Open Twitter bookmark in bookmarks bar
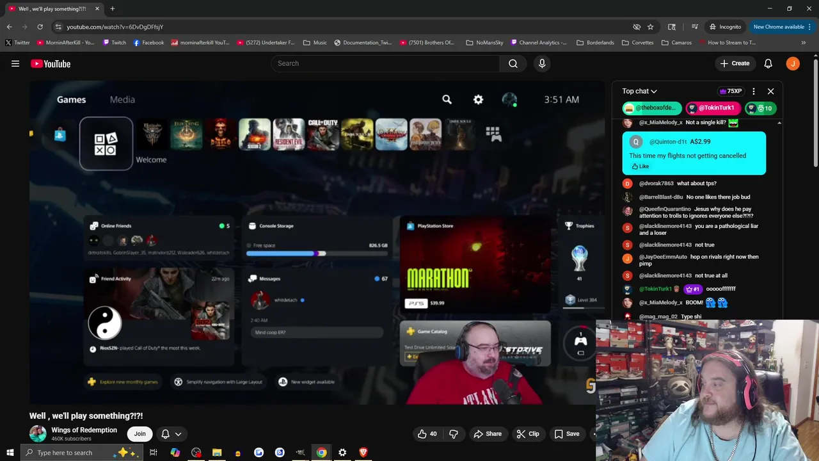 pos(17,43)
